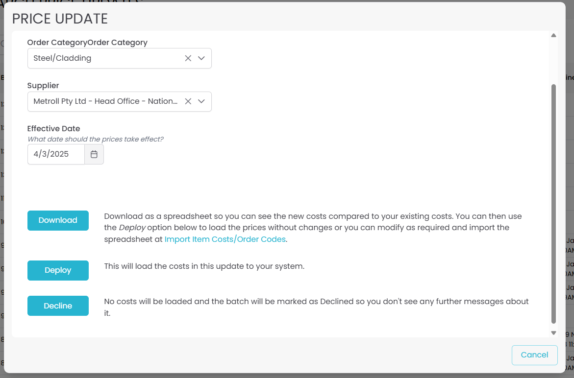The height and width of the screenshot is (378, 574).
Task: Expand the Order Category dropdown chevron
Action: coord(201,58)
